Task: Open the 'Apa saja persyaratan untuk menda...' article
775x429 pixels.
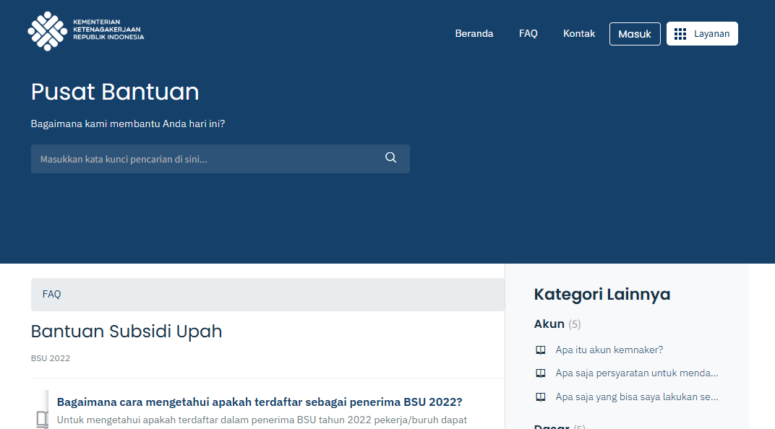Action: tap(636, 373)
